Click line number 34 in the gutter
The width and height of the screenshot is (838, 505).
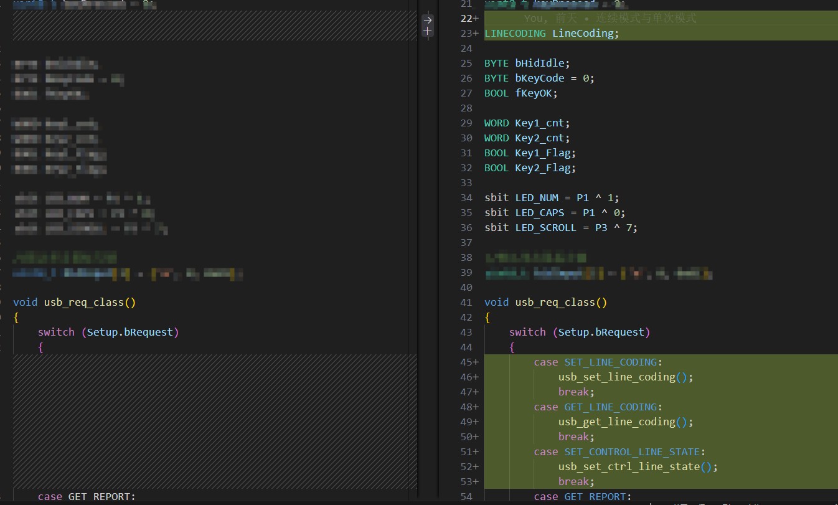[467, 198]
